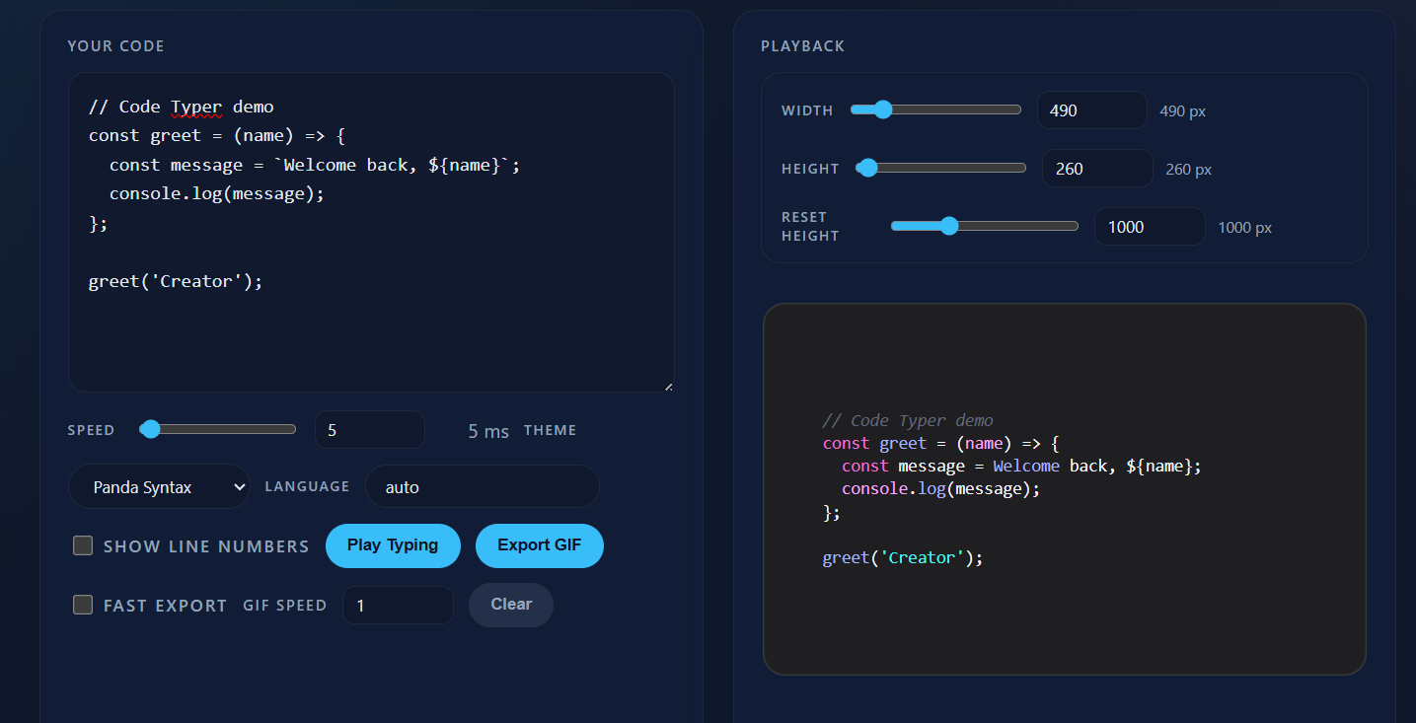Enable the Show Line Numbers checkbox

coord(83,545)
